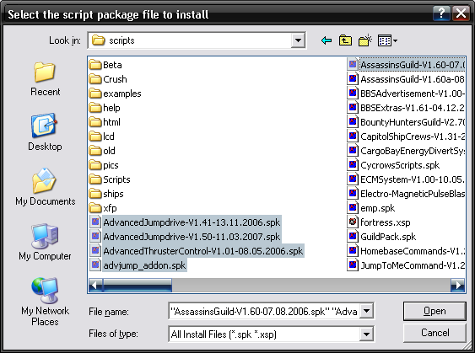
Task: Create a new folder
Action: point(365,40)
